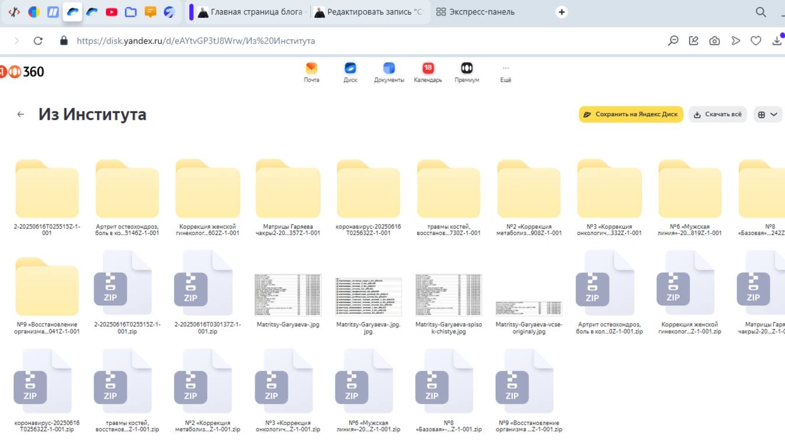
Task: Click the browser reload button
Action: [38, 41]
